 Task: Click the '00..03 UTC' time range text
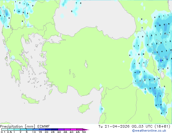[142, 126]
